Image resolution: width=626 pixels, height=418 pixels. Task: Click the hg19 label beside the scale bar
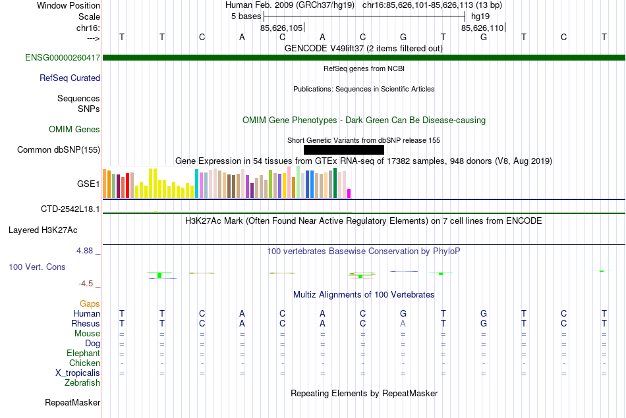point(480,16)
